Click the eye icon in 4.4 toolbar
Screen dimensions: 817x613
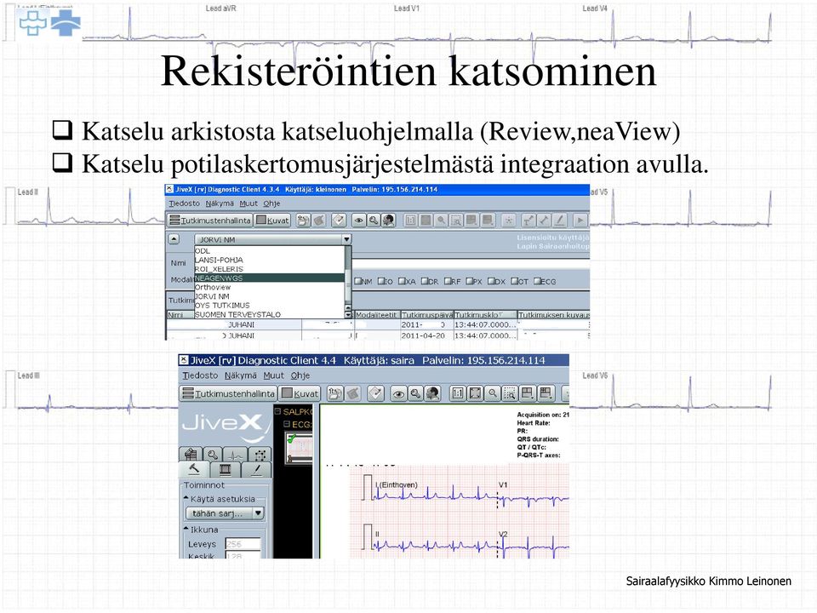click(398, 393)
